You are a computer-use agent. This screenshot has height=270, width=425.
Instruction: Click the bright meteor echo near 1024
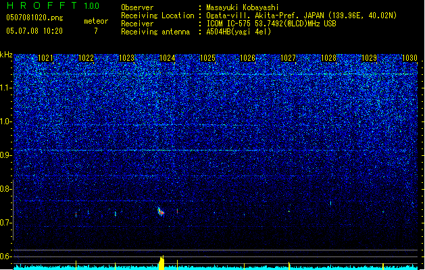pos(161,211)
